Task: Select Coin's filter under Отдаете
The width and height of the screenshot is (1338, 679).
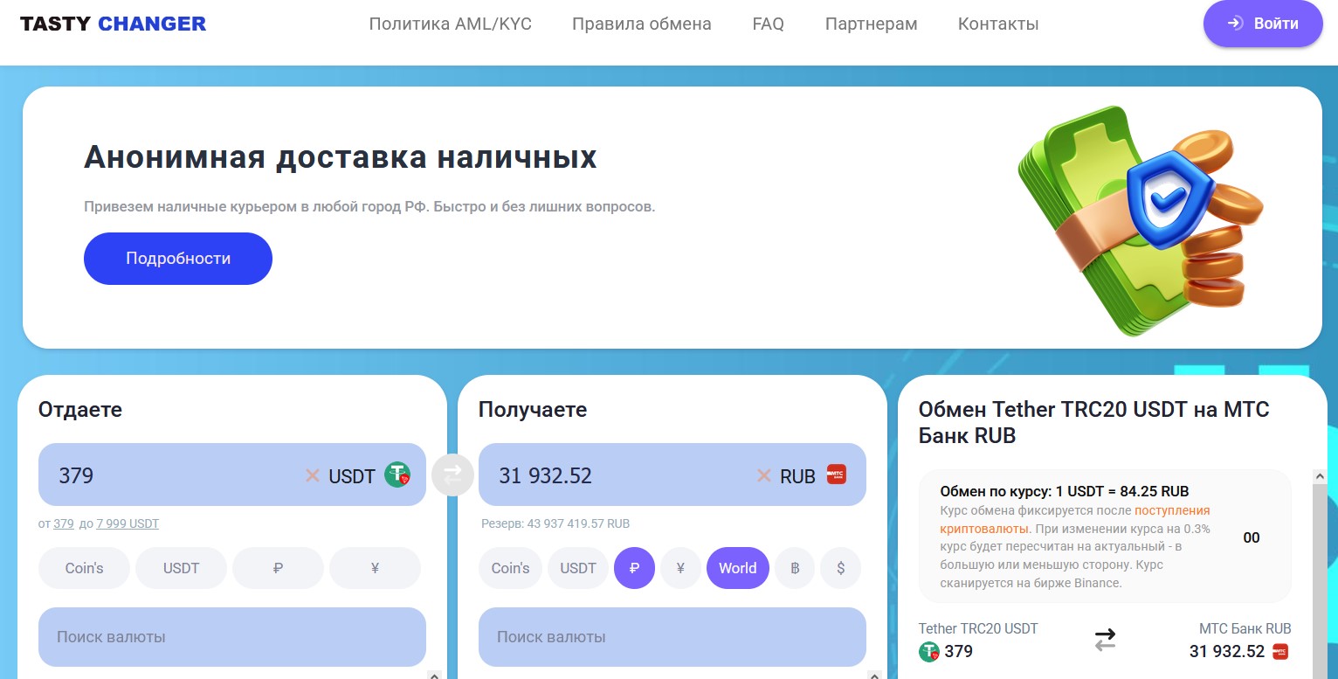Action: point(84,568)
